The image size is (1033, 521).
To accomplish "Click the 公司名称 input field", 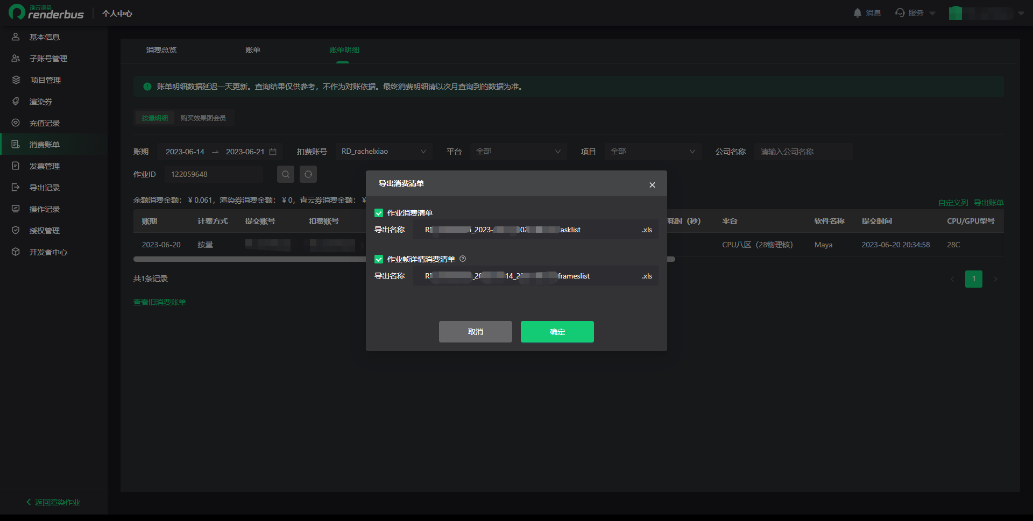I will (803, 152).
